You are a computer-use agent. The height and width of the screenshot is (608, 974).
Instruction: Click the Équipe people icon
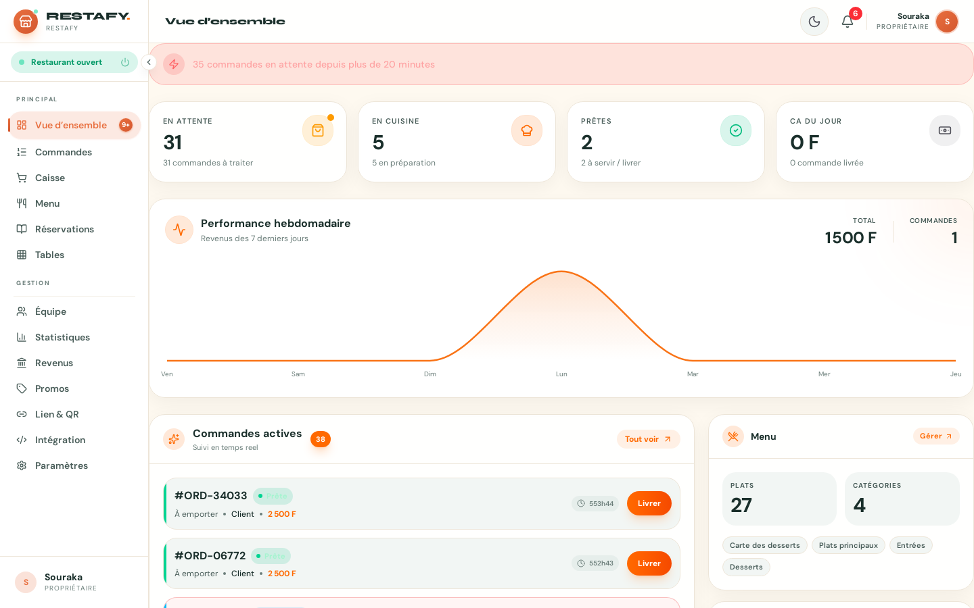pos(22,311)
